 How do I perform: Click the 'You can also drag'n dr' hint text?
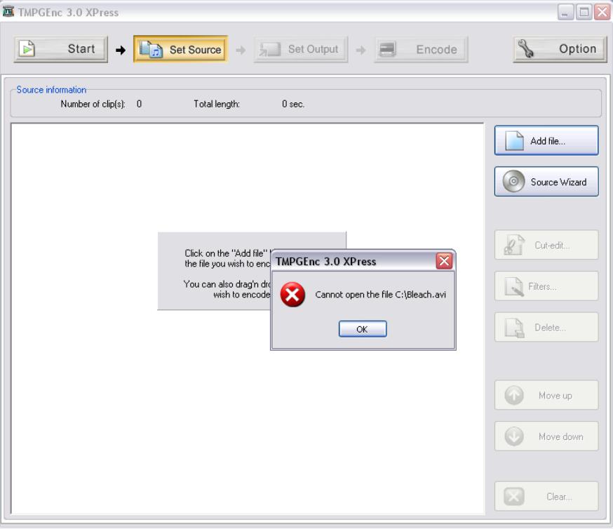227,284
